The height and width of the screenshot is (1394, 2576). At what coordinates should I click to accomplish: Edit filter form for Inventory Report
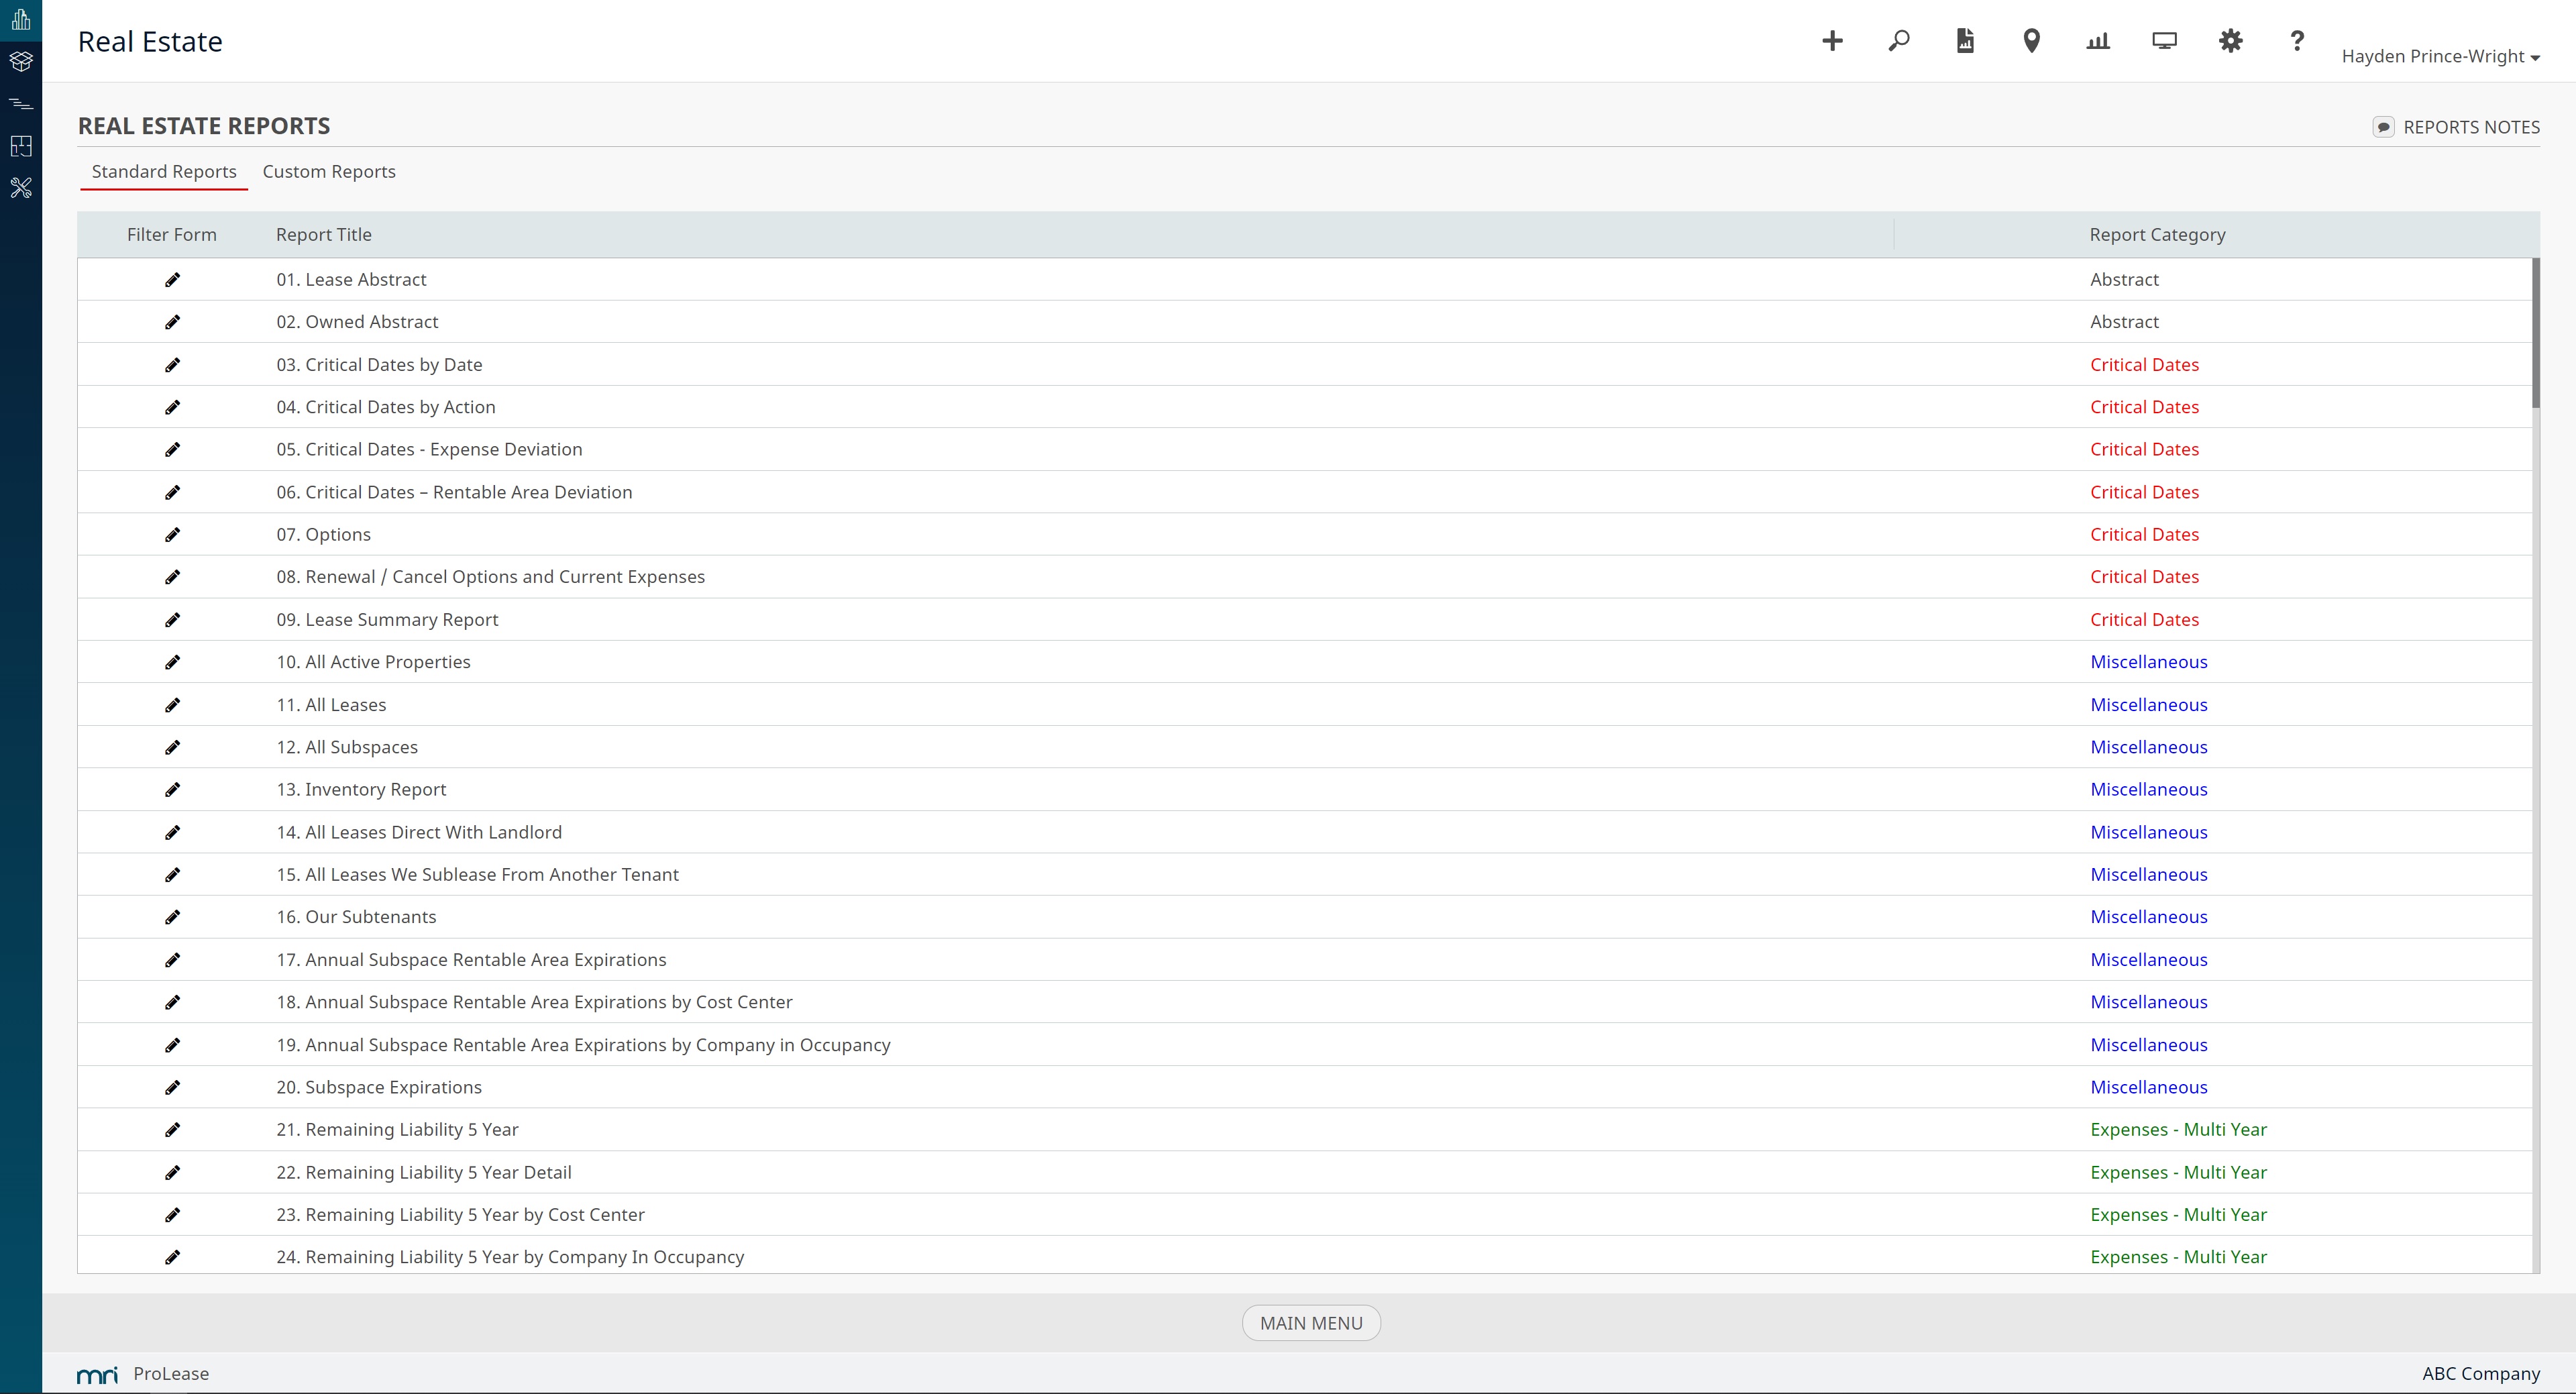[172, 790]
